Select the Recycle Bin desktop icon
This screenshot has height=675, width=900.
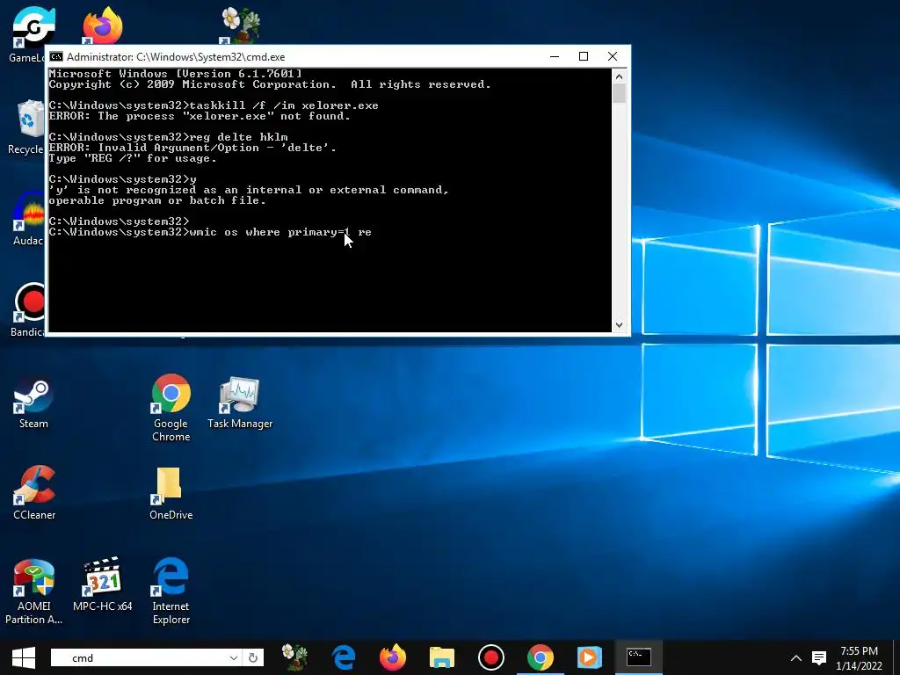[26, 127]
